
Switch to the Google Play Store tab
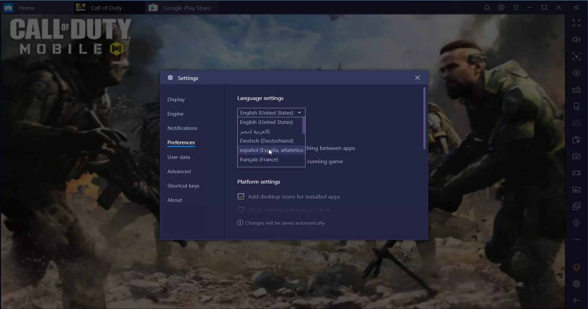181,8
